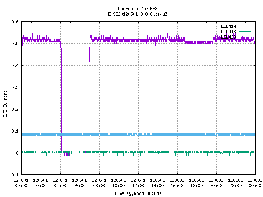Click the blue LCL42B trace near 12:00
The height and width of the screenshot is (197, 263).
[138, 135]
